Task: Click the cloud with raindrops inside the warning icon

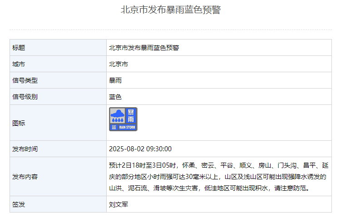Action: tap(118, 116)
